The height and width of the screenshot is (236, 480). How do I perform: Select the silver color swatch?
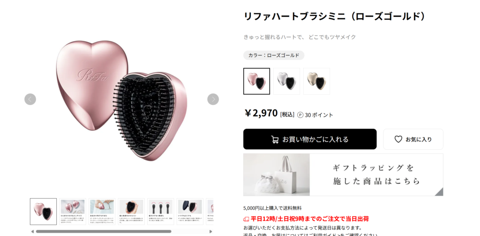(x=286, y=81)
